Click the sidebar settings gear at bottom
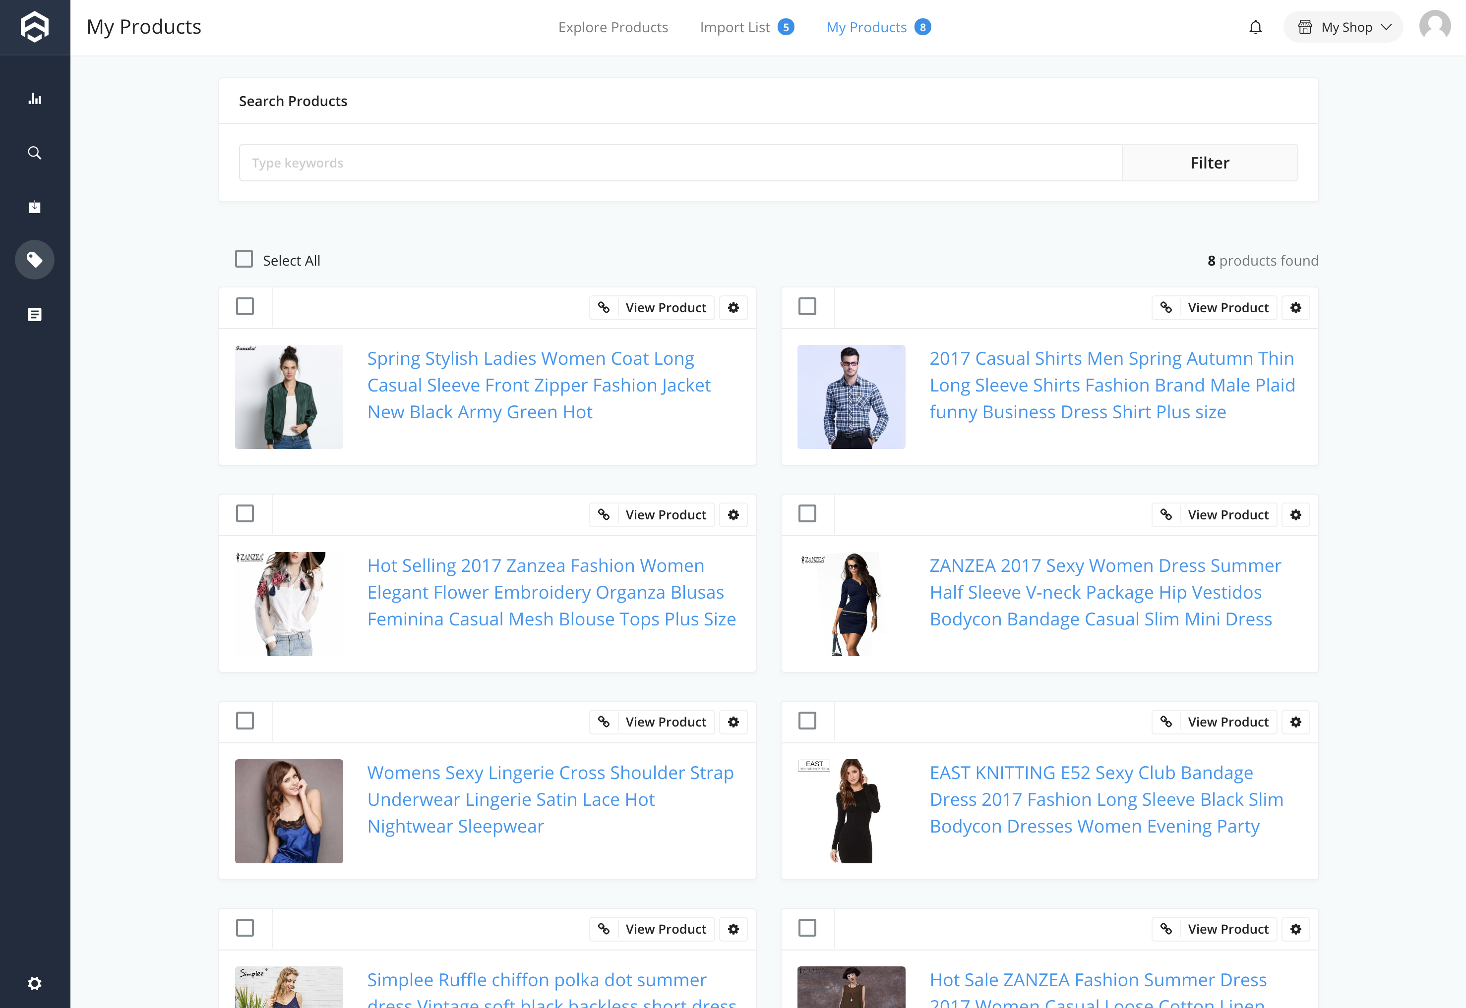Screen dimensions: 1466x1008 [35, 983]
